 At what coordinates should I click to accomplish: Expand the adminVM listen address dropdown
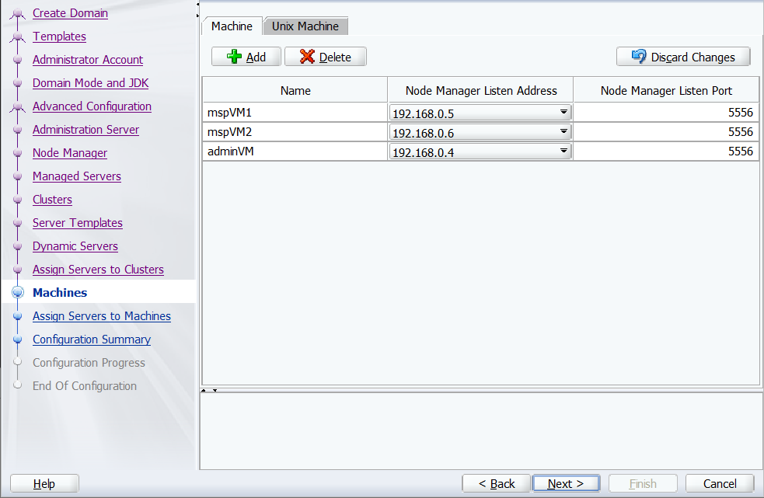coord(564,150)
